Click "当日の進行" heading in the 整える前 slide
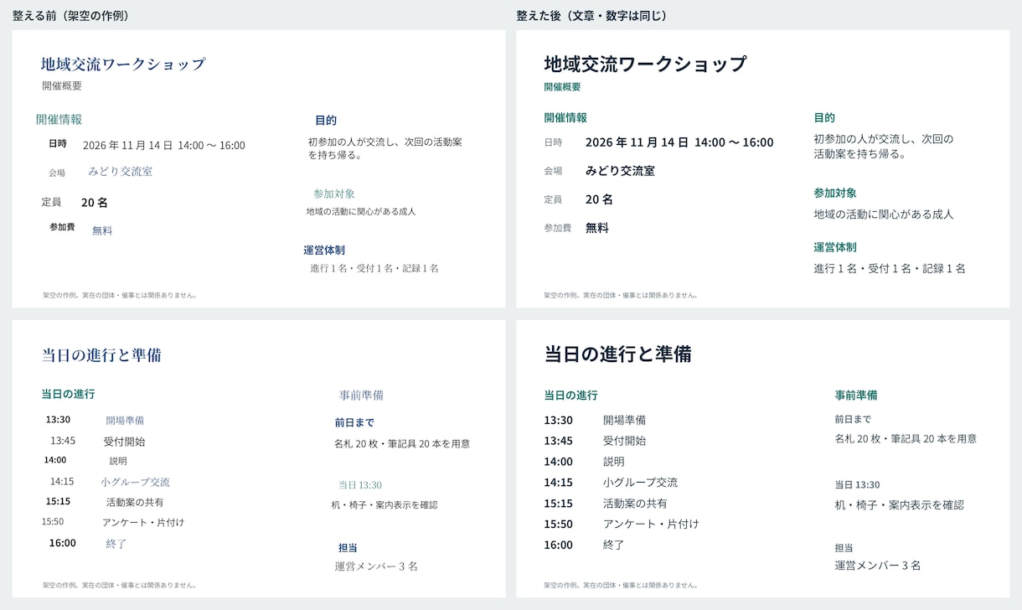1022x610 pixels. click(68, 394)
